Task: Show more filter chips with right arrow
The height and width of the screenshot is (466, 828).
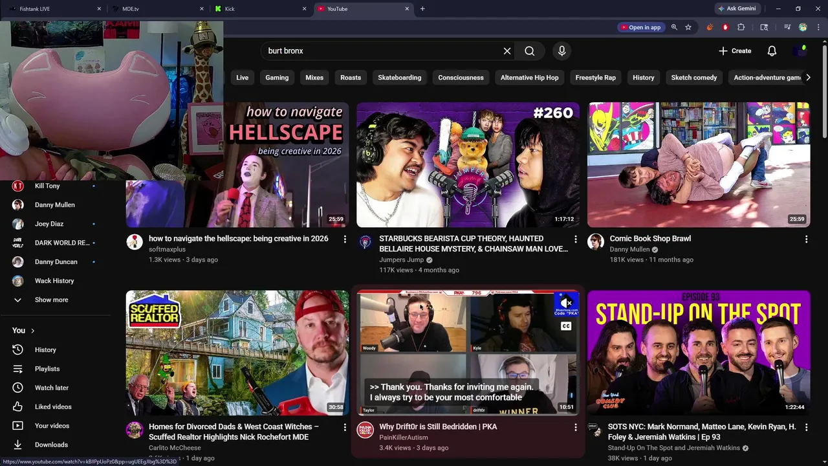Action: [x=808, y=78]
